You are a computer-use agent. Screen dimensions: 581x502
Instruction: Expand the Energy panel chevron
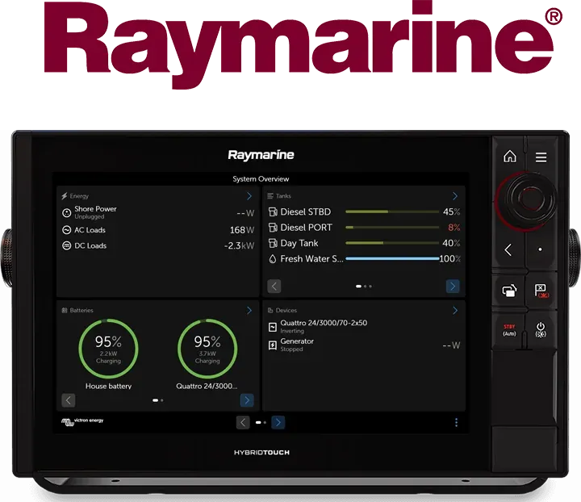tap(249, 196)
